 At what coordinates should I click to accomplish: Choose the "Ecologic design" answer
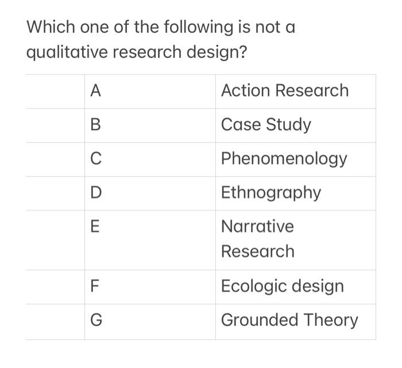tap(283, 286)
